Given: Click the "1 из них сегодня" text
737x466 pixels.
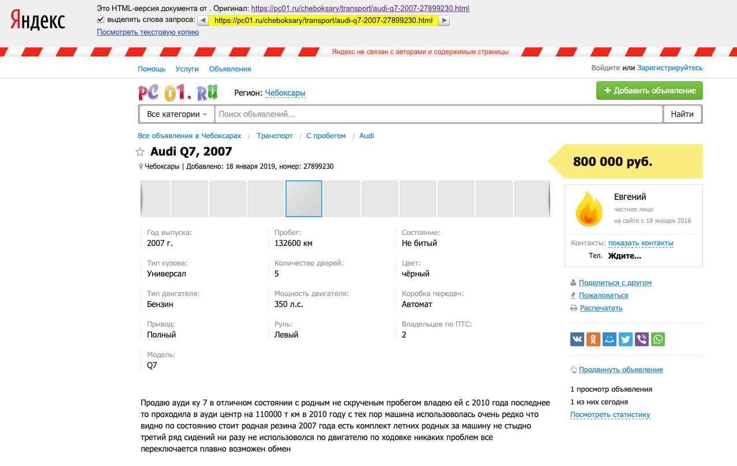Looking at the screenshot, I should tap(599, 402).
